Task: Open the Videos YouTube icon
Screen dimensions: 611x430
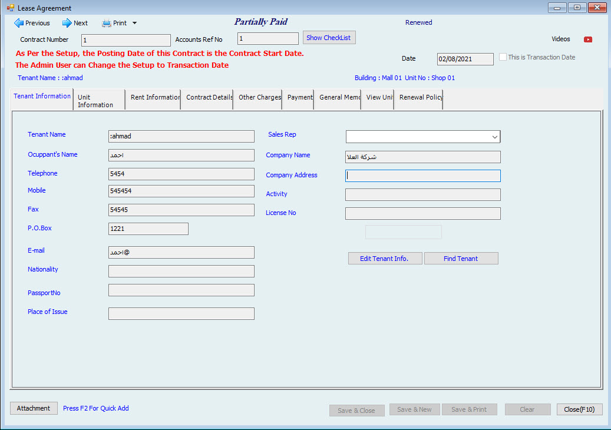Action: point(587,39)
